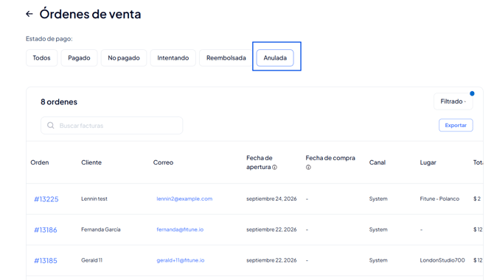Select the Todos payment status filter
This screenshot has width=494, height=280.
(x=41, y=58)
